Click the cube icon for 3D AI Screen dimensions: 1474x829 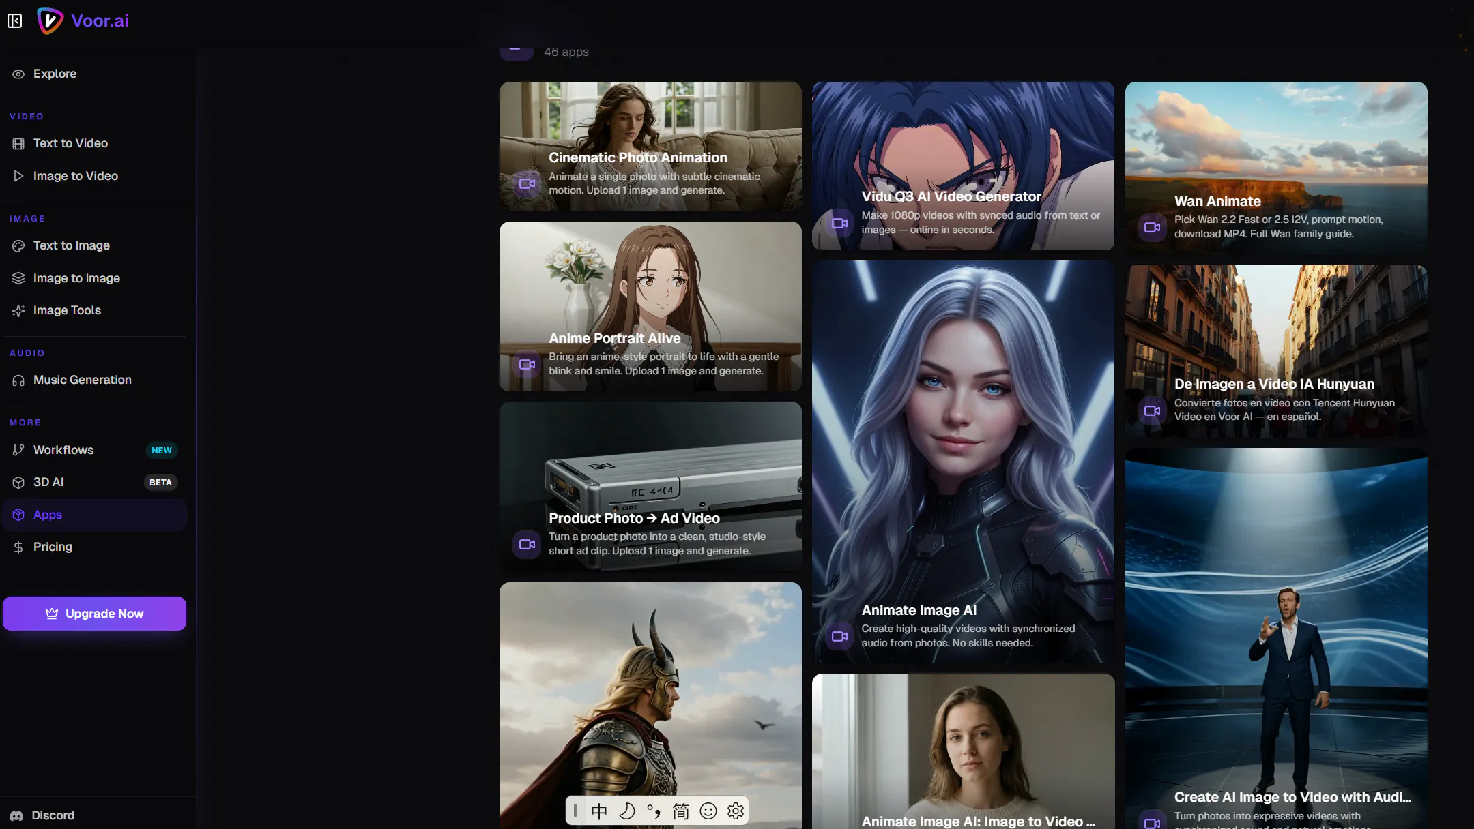point(18,482)
